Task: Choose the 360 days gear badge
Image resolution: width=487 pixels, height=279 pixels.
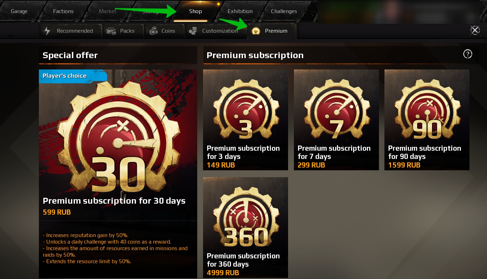Action: [245, 216]
